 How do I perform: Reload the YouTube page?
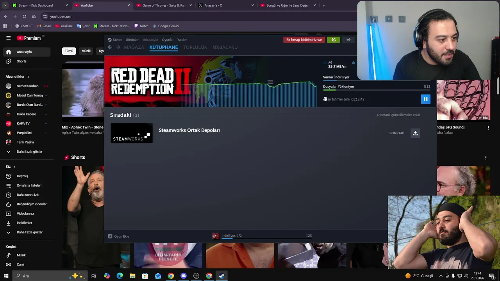coord(24,16)
